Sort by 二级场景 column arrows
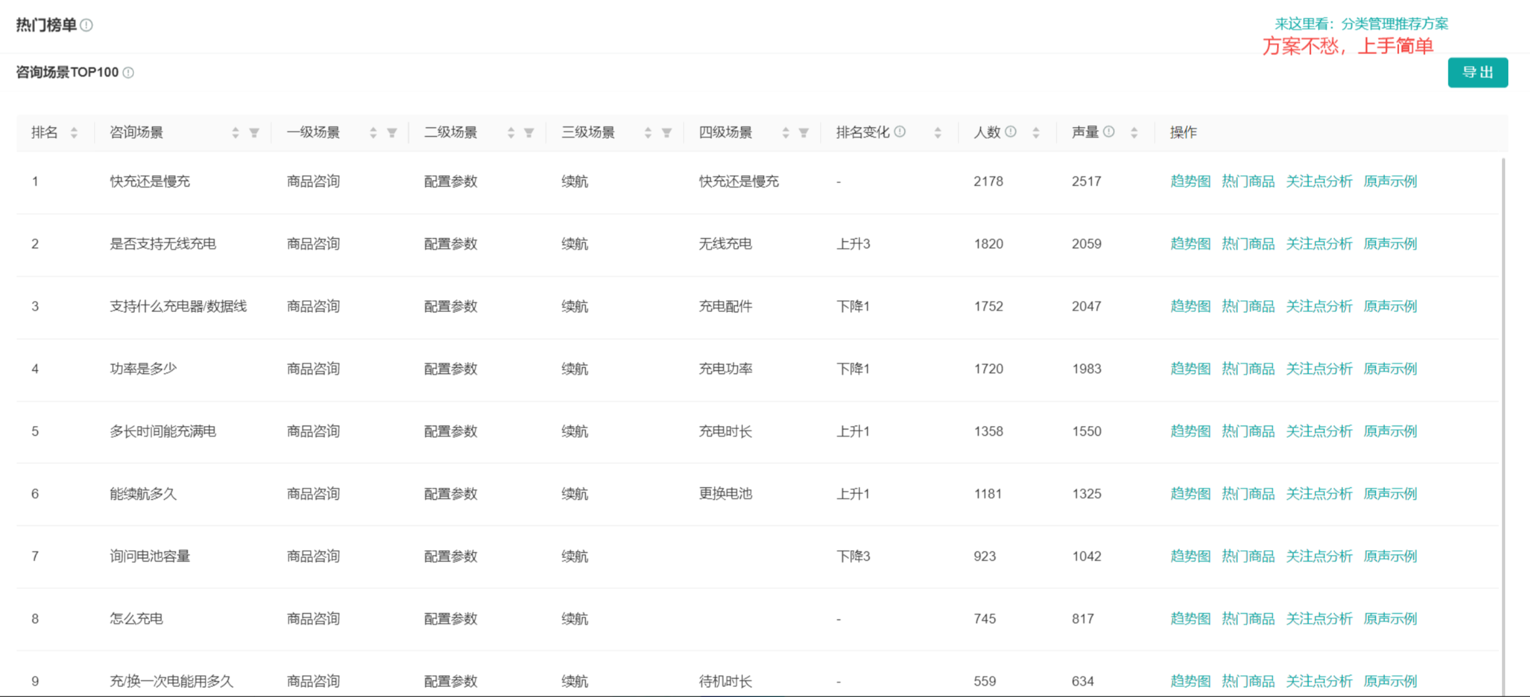This screenshot has width=1530, height=697. pyautogui.click(x=511, y=133)
